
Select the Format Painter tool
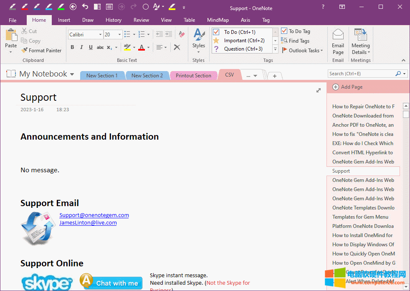coord(41,50)
